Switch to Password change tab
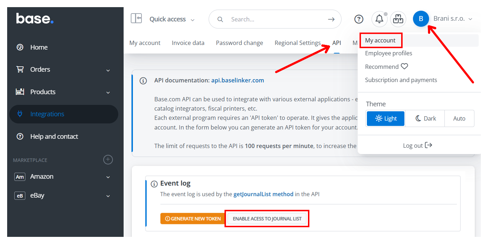 click(x=239, y=43)
